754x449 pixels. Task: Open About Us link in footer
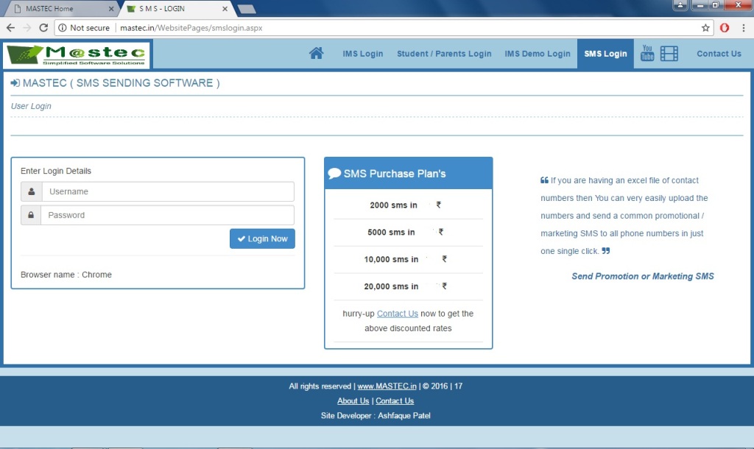353,401
